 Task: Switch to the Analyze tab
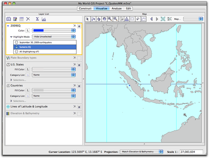(x=117, y=8)
